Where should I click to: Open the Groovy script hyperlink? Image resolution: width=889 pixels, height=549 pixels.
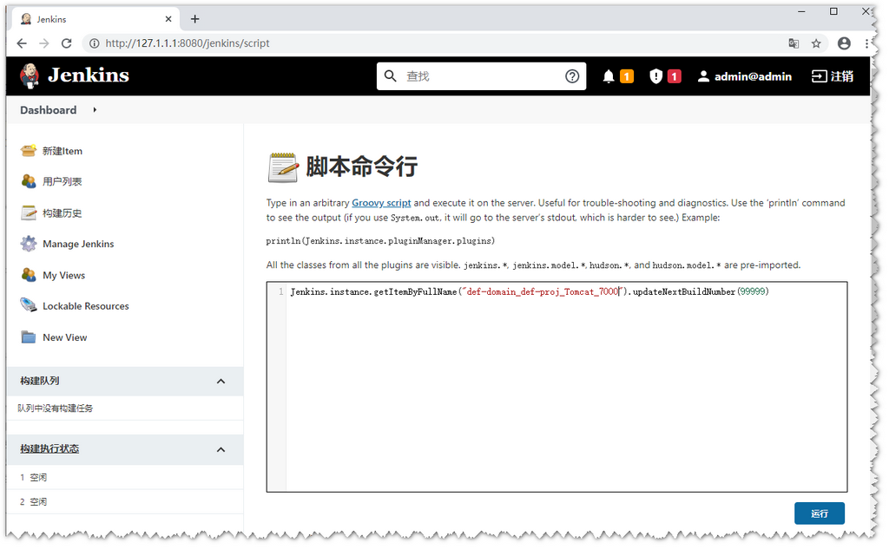381,203
